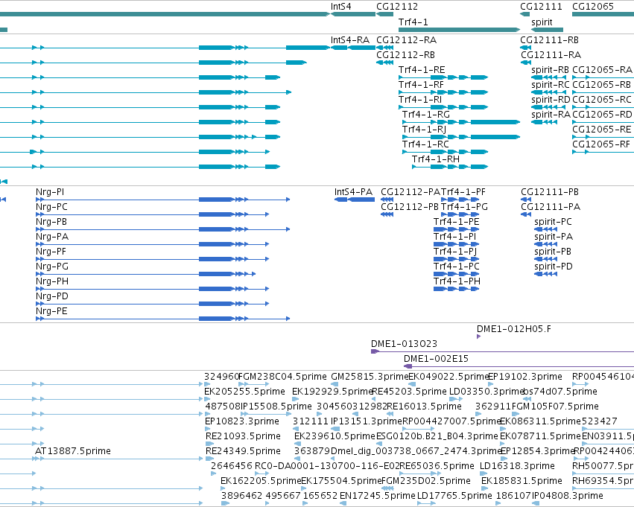Click transcript CG12065-RA
This screenshot has width=634, height=507.
point(602,70)
